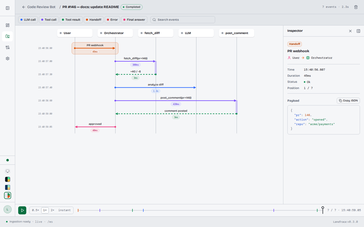
Task: Select the fetch_diff(pr=146) event arrow
Action: (x=135, y=61)
